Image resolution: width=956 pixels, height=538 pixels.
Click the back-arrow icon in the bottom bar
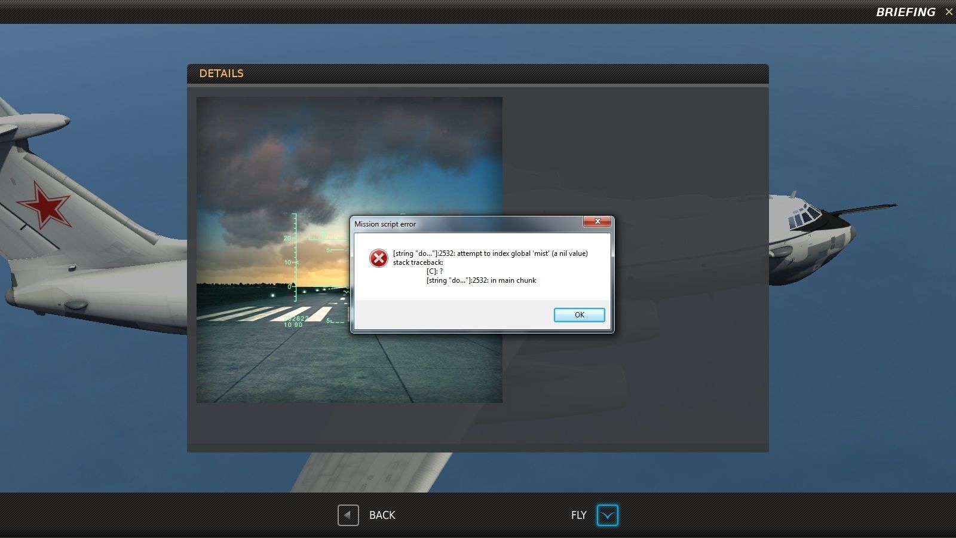pyautogui.click(x=347, y=515)
